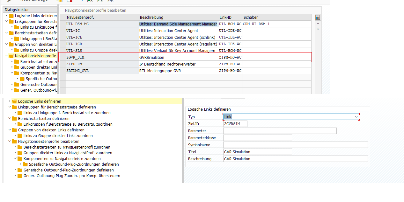Click the Schalter column header
The height and width of the screenshot is (202, 404).
tap(277, 17)
